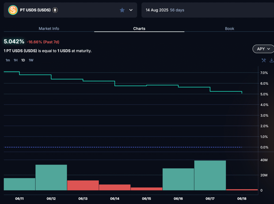This screenshot has height=204, width=274.
Task: Open the Market Info tab
Action: (49, 29)
